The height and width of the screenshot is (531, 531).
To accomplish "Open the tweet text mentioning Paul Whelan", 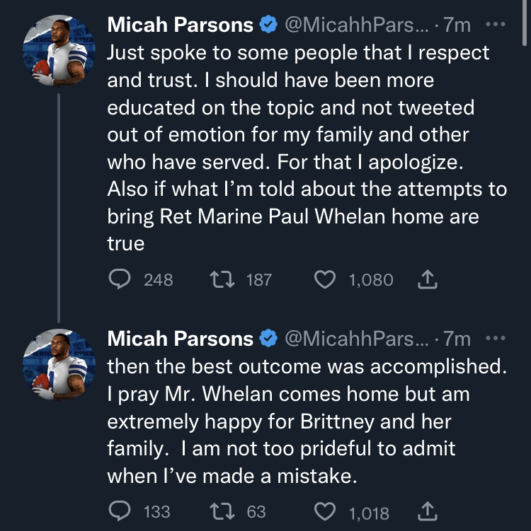I will [x=307, y=148].
